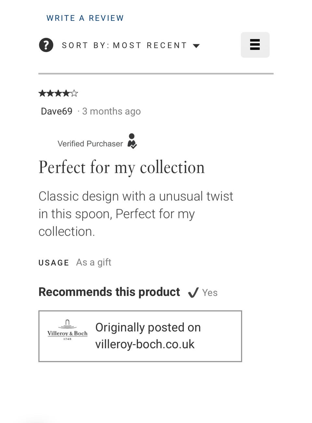This screenshot has height=423, width=312.
Task: Click the review body text
Action: click(136, 214)
